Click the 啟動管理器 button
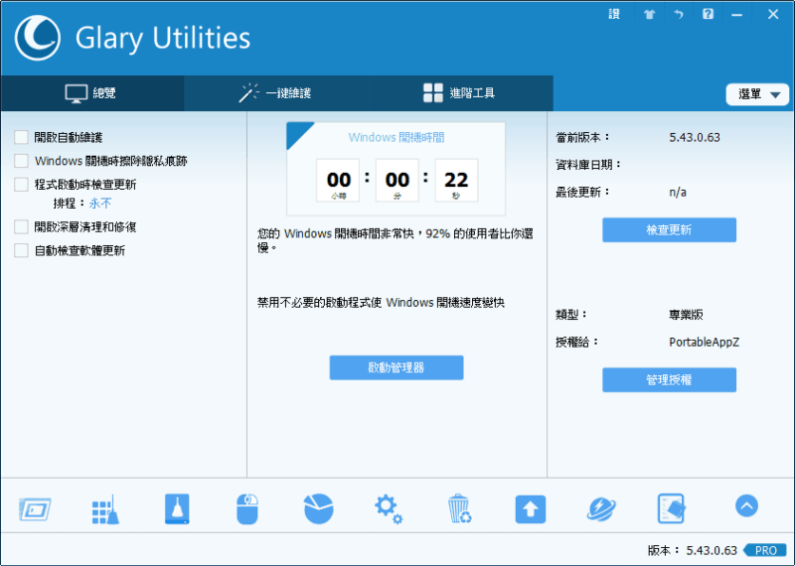This screenshot has width=795, height=566. [397, 367]
